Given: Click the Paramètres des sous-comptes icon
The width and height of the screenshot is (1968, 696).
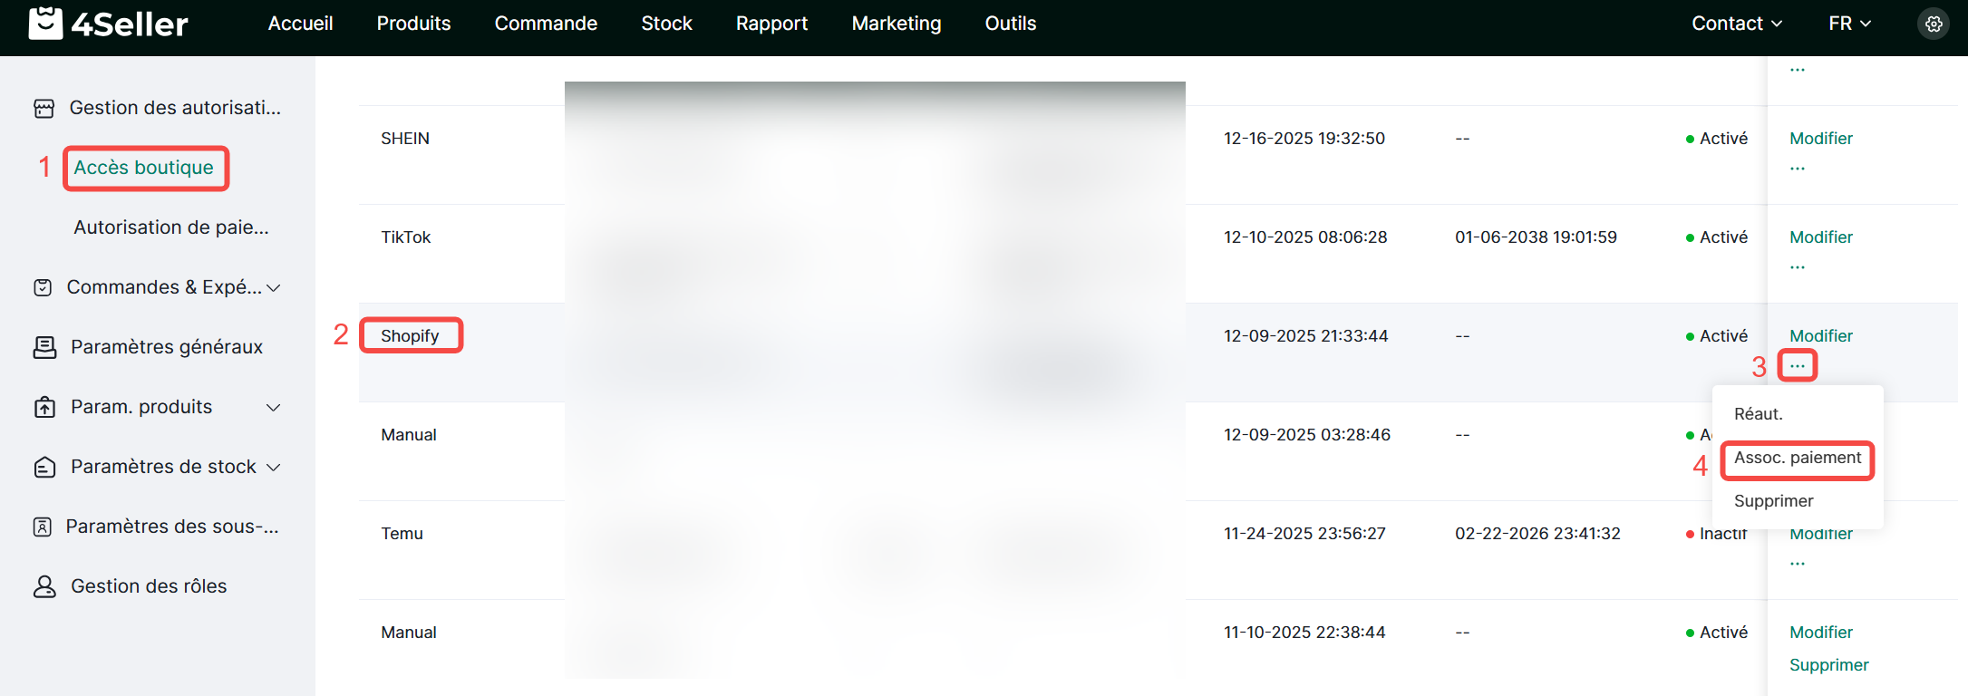Looking at the screenshot, I should click(x=43, y=527).
